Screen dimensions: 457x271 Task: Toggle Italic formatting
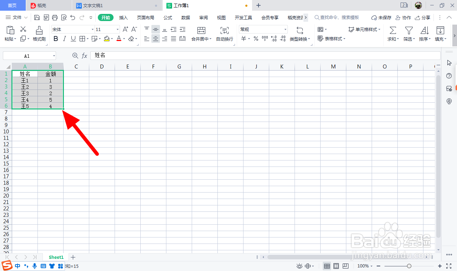65,39
